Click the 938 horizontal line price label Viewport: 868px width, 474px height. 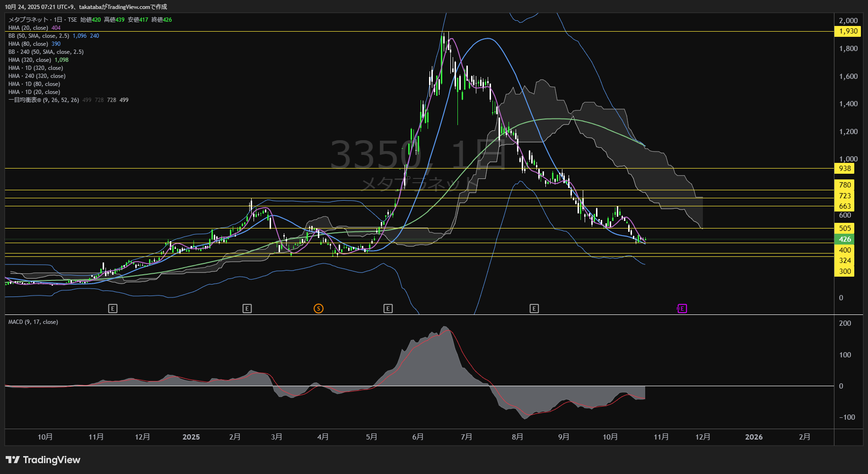coord(844,169)
